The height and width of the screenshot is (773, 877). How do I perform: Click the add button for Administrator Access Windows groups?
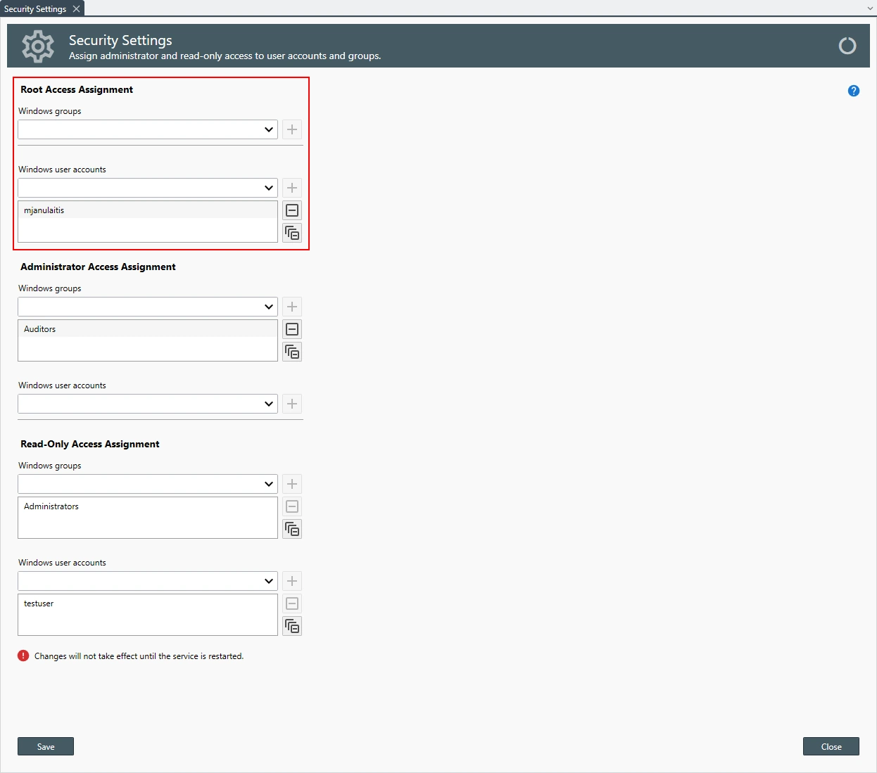point(292,307)
